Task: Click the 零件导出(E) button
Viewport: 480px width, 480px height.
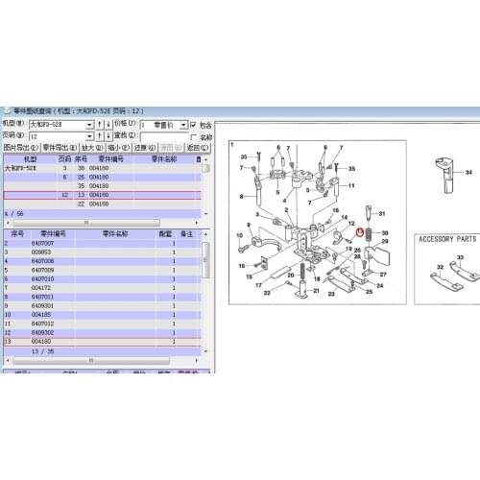Action: 60,148
